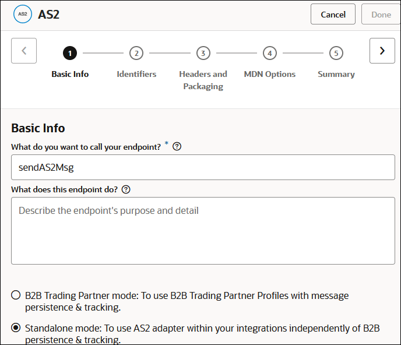
Task: Open step 5 Summary circle
Action: pos(336,53)
